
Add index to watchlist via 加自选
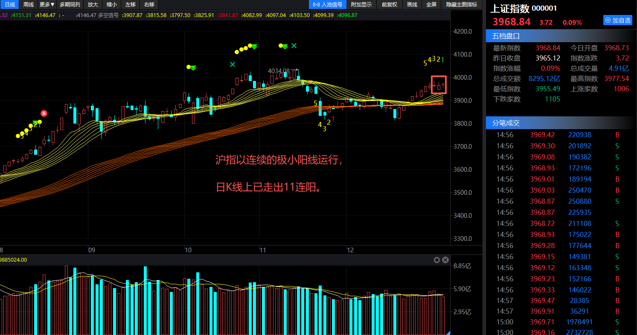pos(617,20)
